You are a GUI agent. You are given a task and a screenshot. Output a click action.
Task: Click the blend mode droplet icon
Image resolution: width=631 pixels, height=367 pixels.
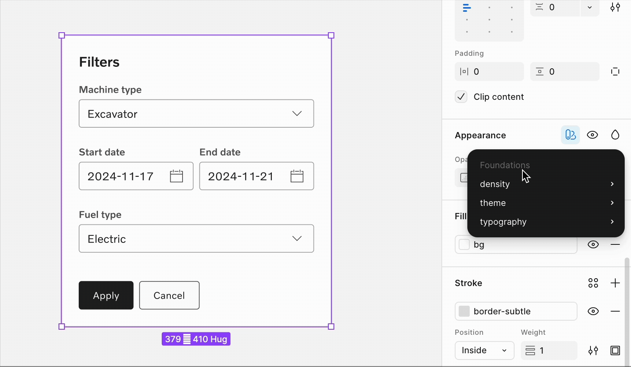point(615,135)
